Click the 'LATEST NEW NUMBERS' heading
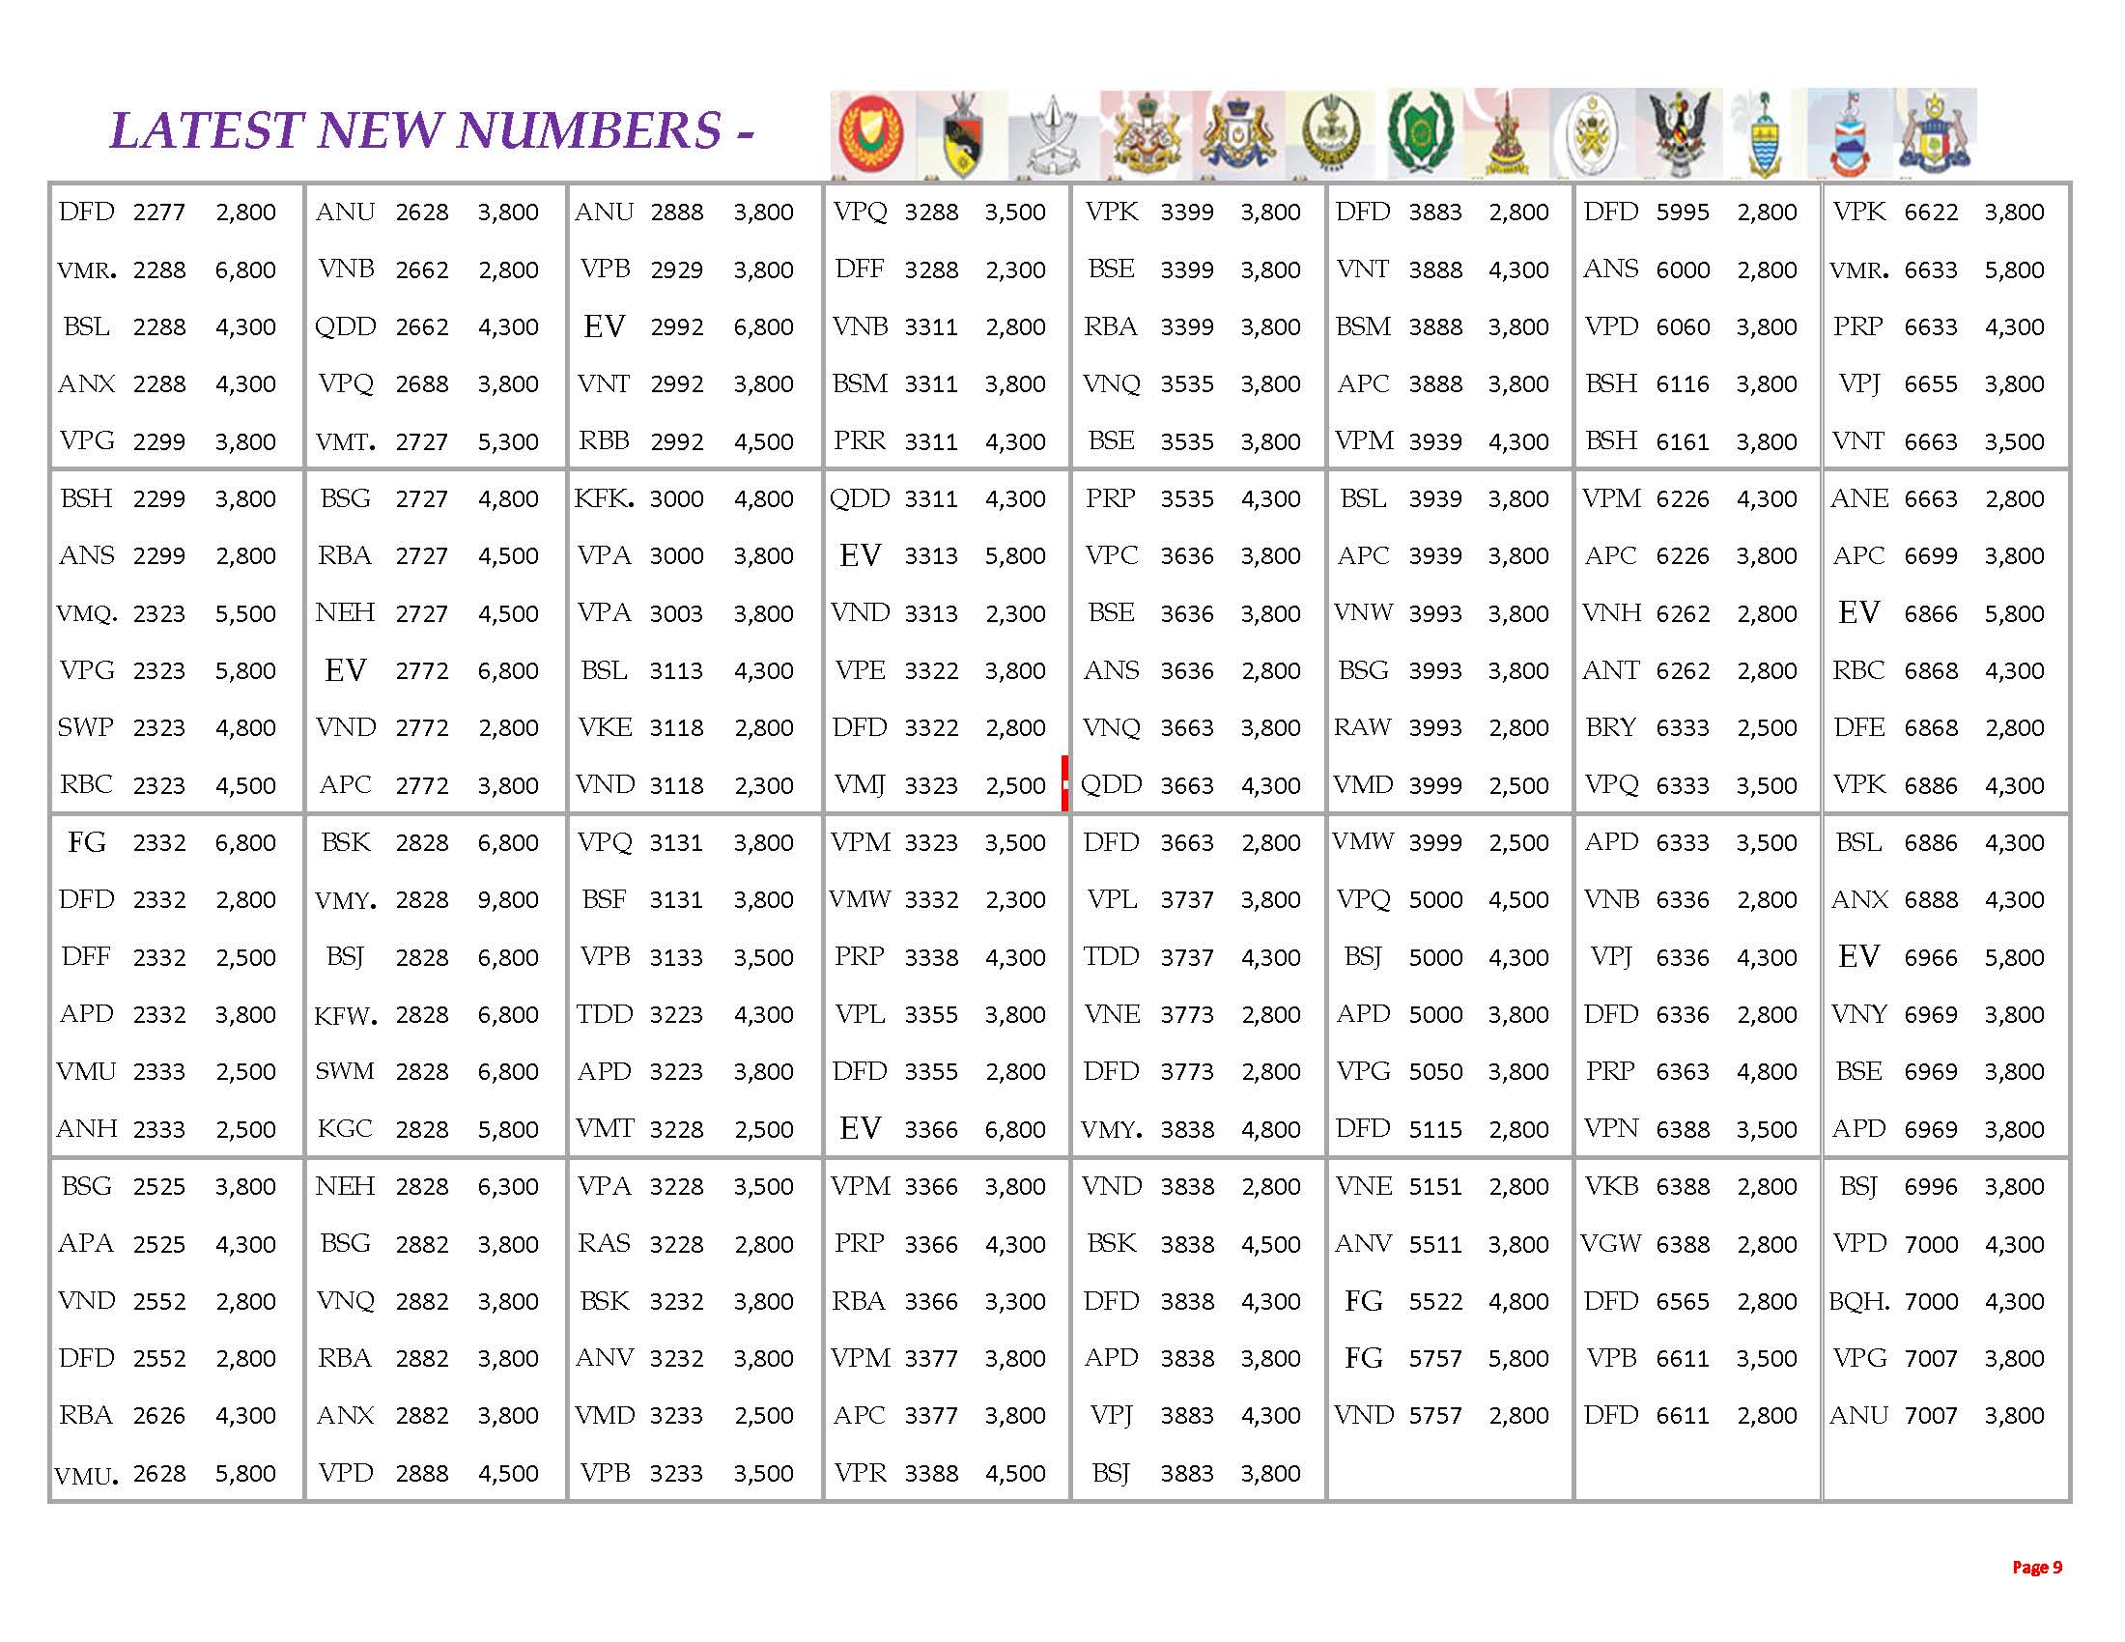Screen dimensions: 2125x1642 point(431,130)
